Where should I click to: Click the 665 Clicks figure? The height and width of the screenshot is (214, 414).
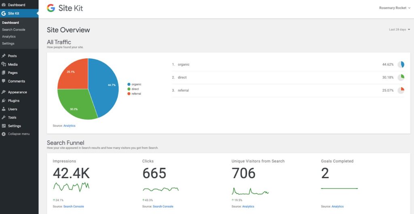[x=154, y=173]
